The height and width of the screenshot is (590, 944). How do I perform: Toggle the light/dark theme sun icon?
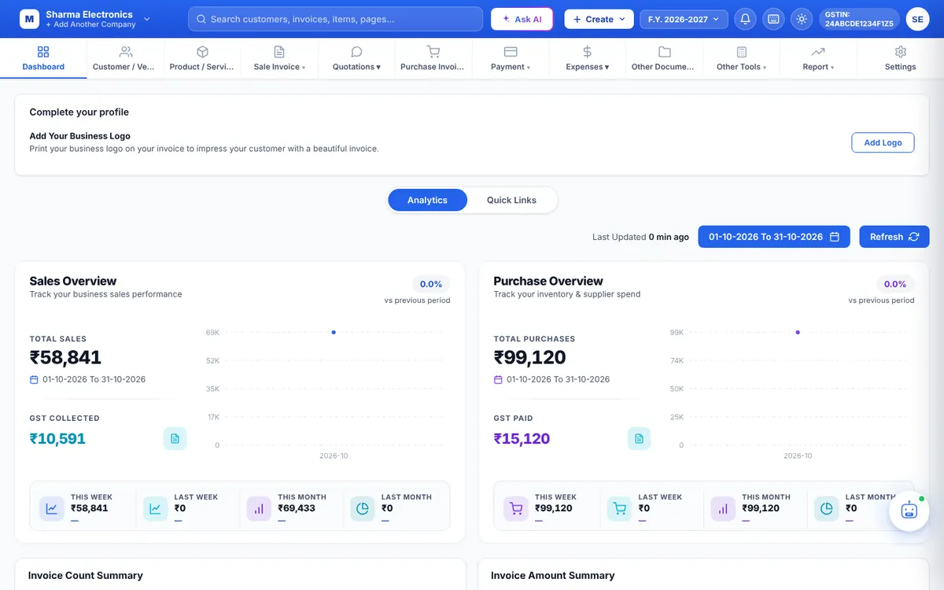pos(802,19)
